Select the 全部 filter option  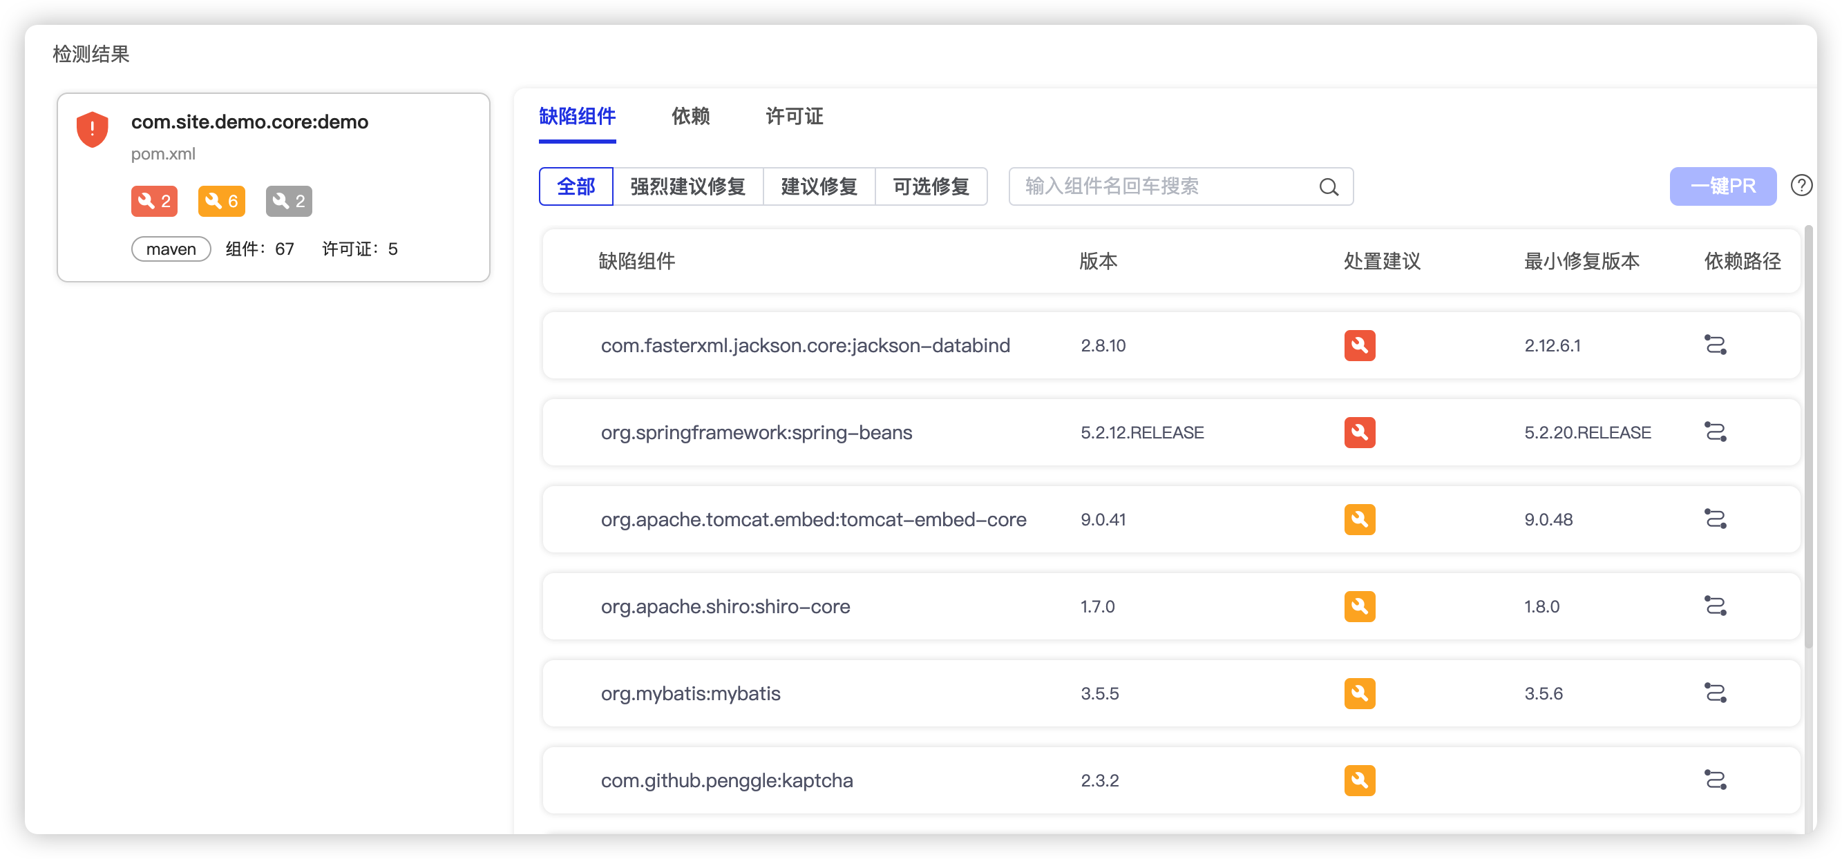(x=576, y=186)
